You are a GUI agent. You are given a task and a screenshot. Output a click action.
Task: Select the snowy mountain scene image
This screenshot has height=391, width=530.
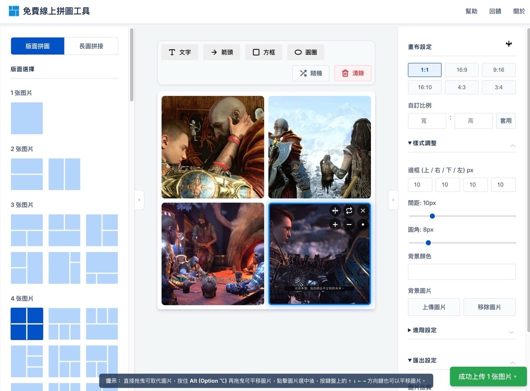pos(320,147)
